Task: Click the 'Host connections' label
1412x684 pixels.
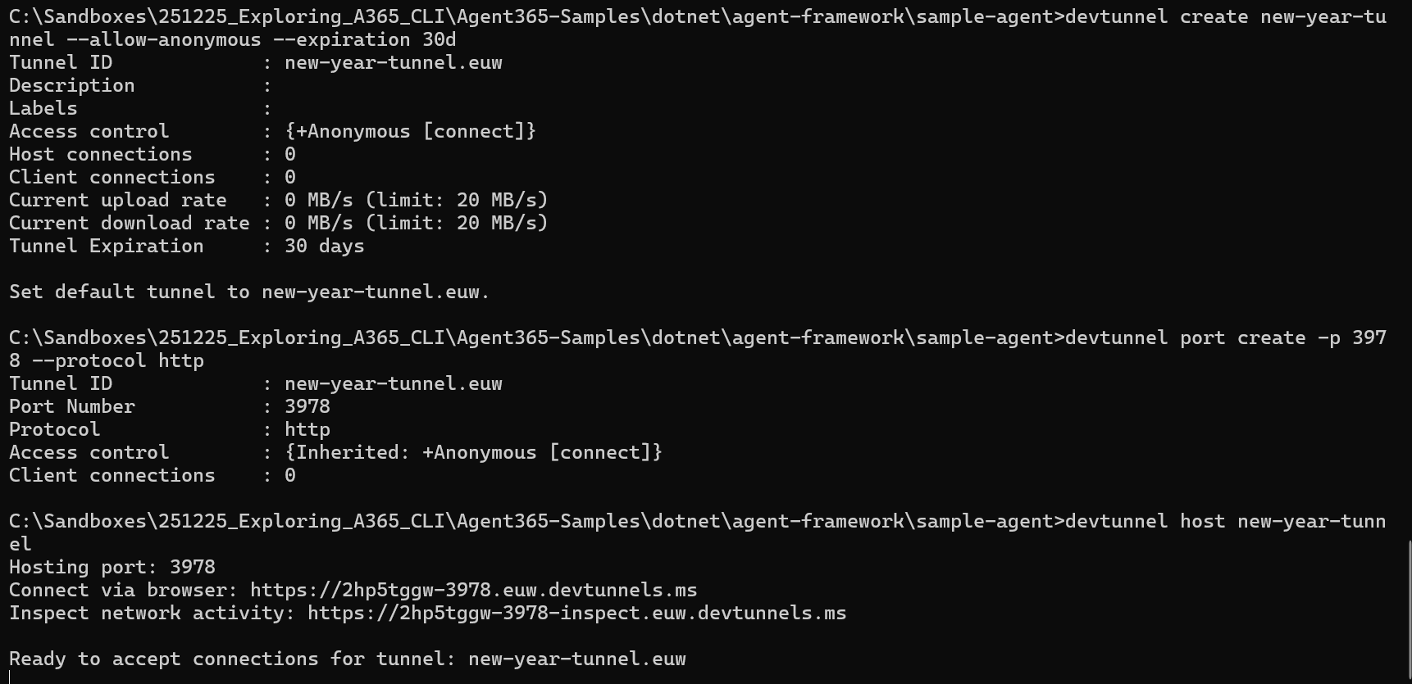Action: point(100,154)
